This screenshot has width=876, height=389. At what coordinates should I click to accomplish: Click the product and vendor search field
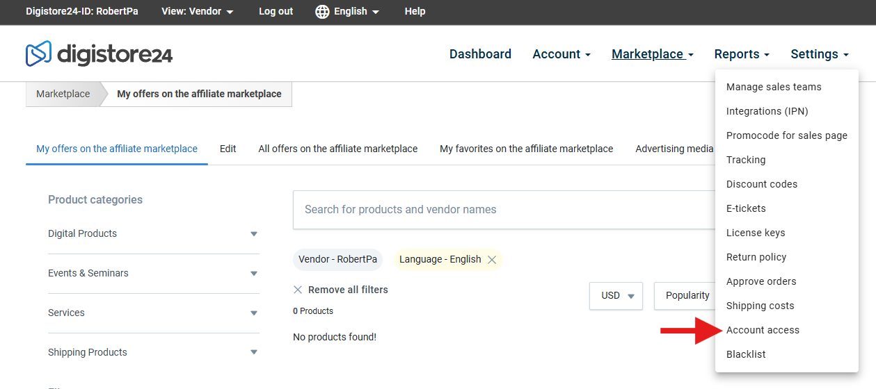click(x=504, y=210)
